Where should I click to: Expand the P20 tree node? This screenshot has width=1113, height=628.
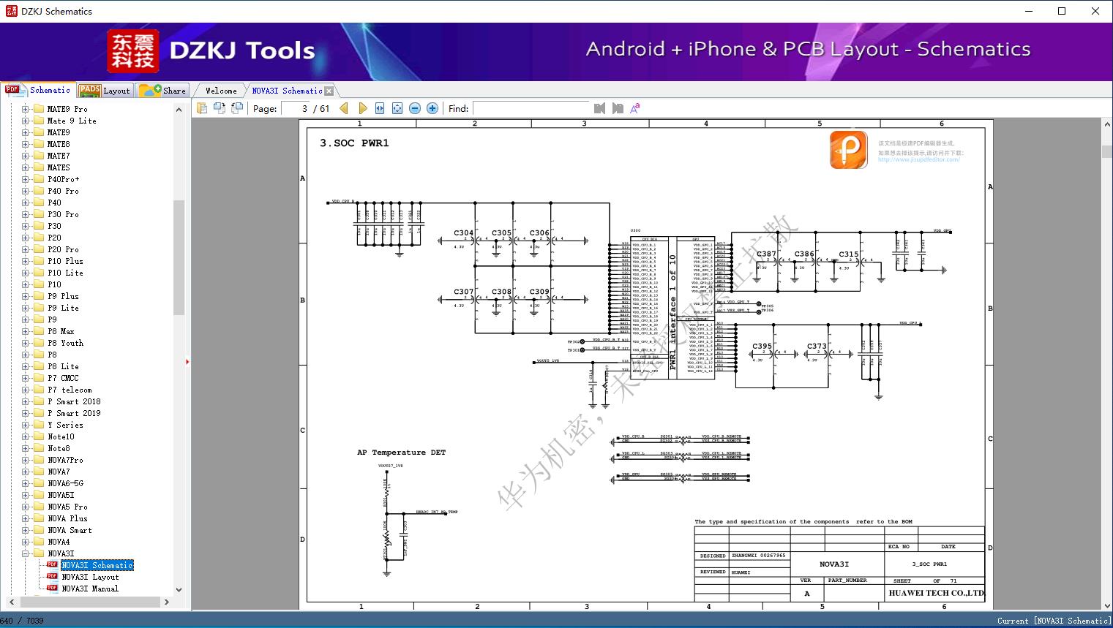[x=26, y=238]
